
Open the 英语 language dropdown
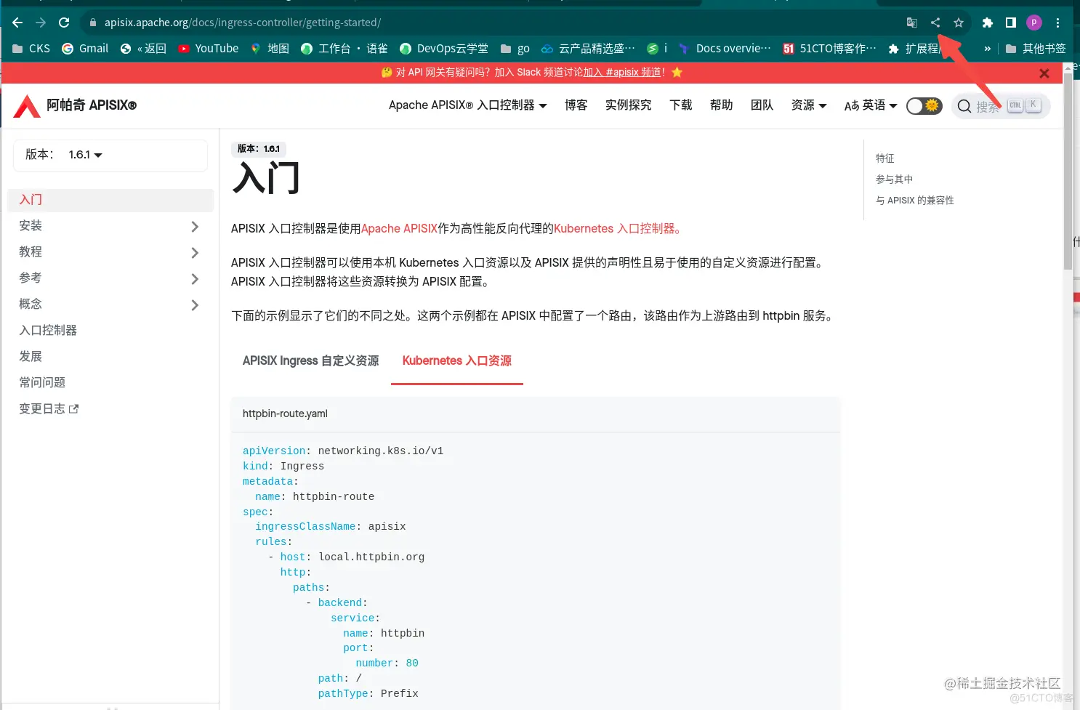point(871,105)
